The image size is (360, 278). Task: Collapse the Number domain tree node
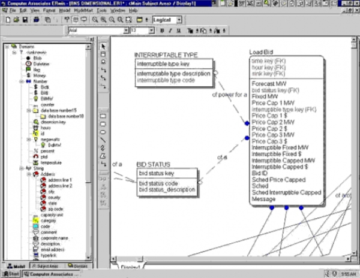(x=21, y=81)
